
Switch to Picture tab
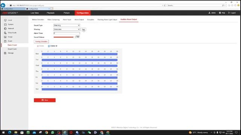point(67,13)
